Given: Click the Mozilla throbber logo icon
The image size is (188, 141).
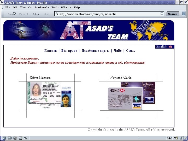Looking at the screenshot, I should 184,14.
